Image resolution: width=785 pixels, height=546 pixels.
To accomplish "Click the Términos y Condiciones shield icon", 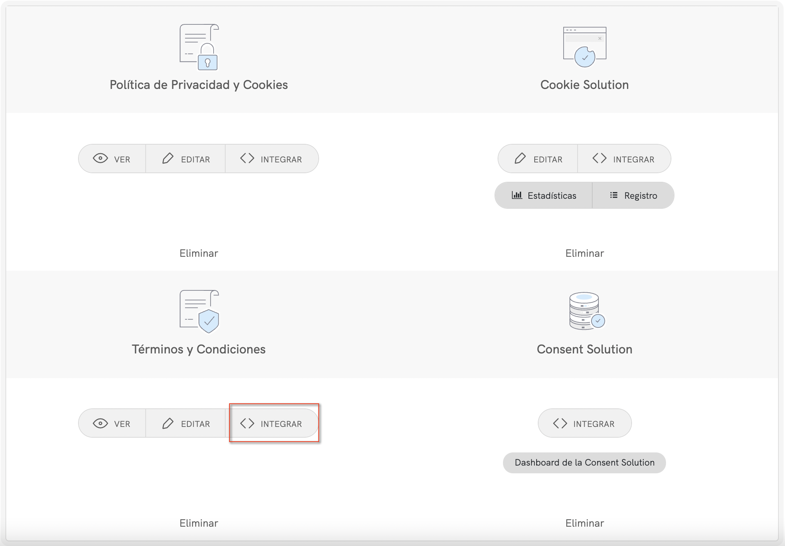I will tap(199, 311).
